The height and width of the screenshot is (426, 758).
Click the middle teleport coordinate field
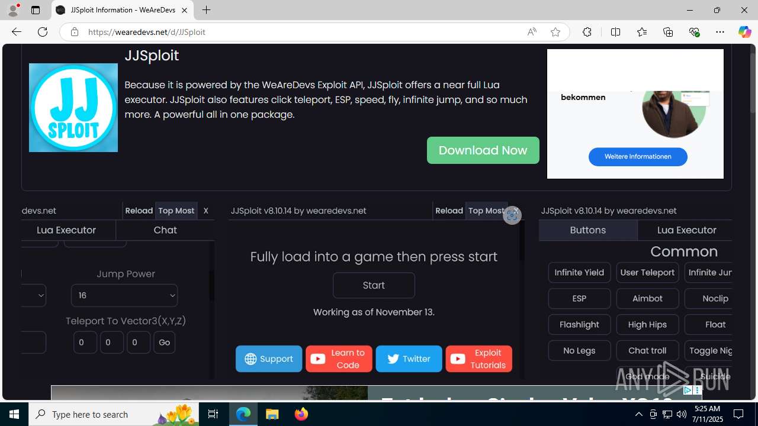pyautogui.click(x=112, y=342)
